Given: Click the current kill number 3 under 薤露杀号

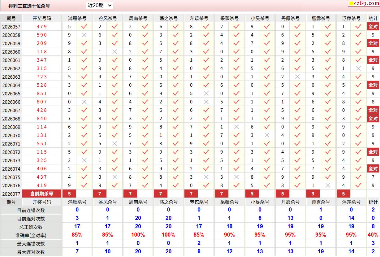Looking at the screenshot, I should click(313, 194).
